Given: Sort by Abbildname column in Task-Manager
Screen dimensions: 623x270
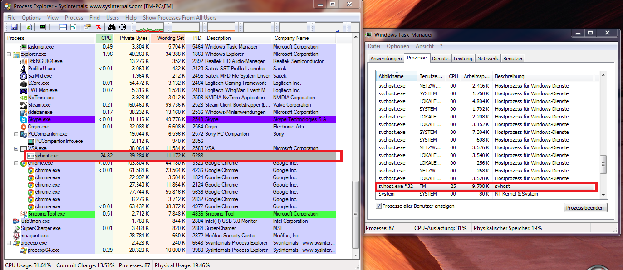Looking at the screenshot, I should (396, 76).
